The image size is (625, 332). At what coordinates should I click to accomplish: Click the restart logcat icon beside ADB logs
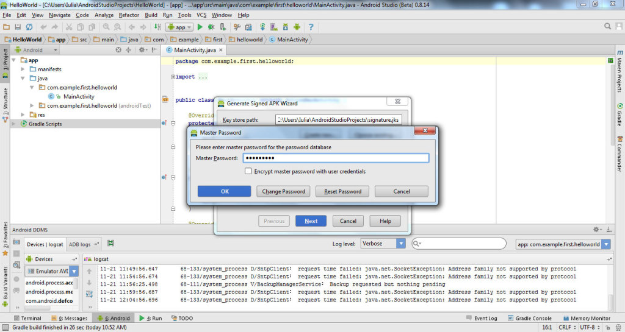pyautogui.click(x=111, y=243)
